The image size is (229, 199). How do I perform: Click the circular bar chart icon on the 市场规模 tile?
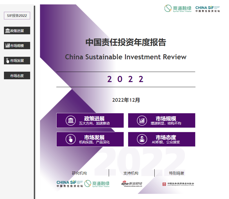pyautogui.click(x=142, y=121)
